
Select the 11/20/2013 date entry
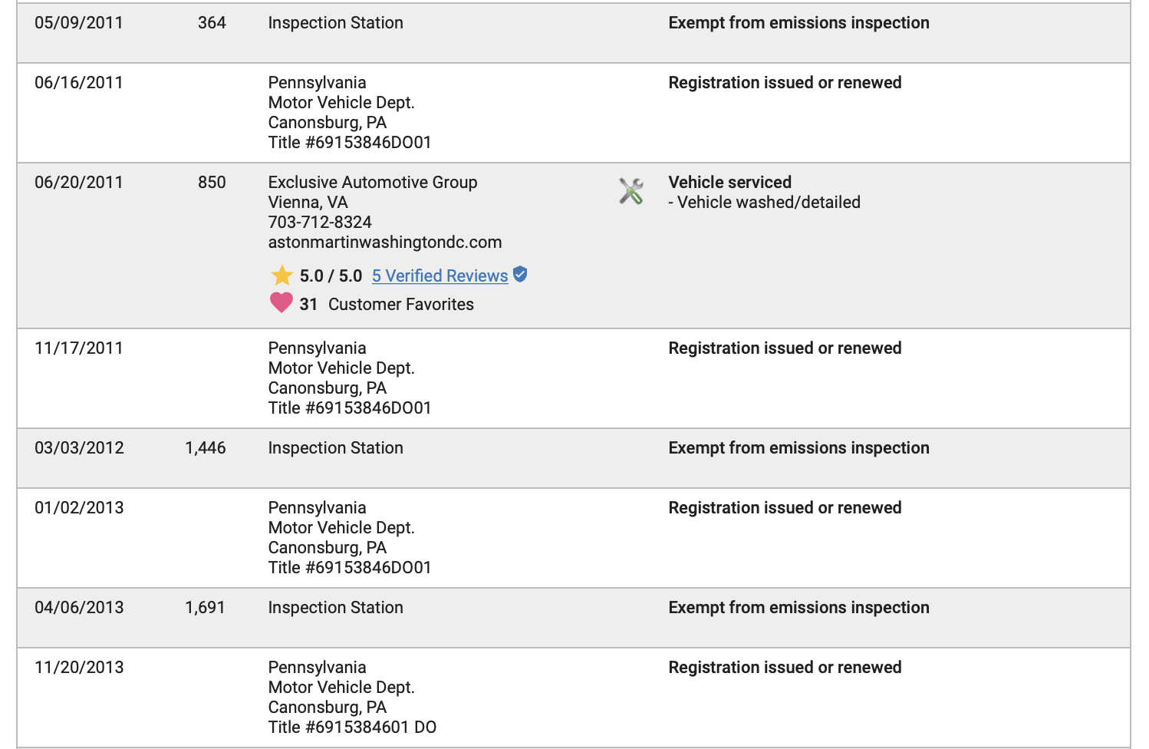click(x=79, y=668)
